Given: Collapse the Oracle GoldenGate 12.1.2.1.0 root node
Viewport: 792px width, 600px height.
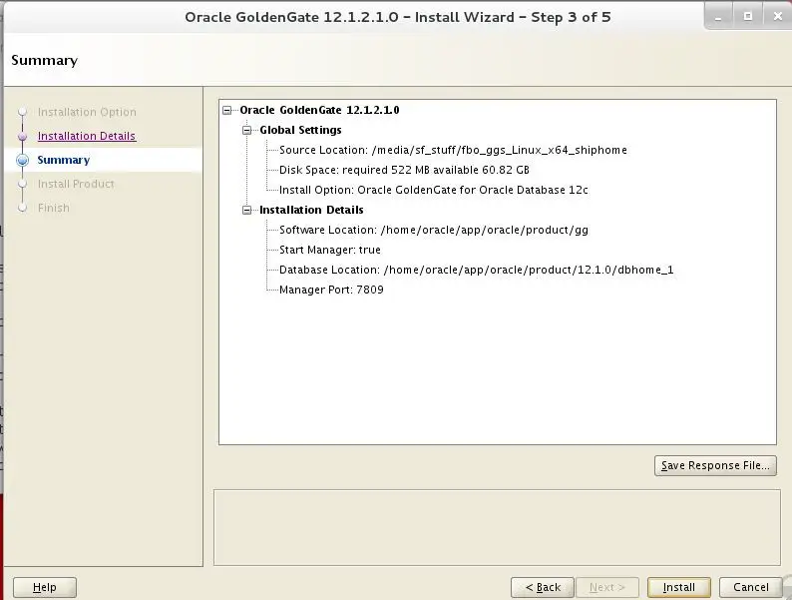Looking at the screenshot, I should coord(227,110).
